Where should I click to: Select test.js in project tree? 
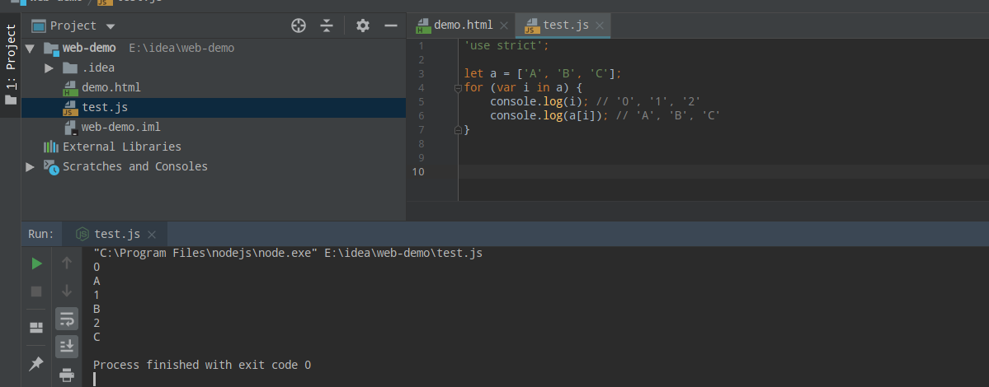105,108
